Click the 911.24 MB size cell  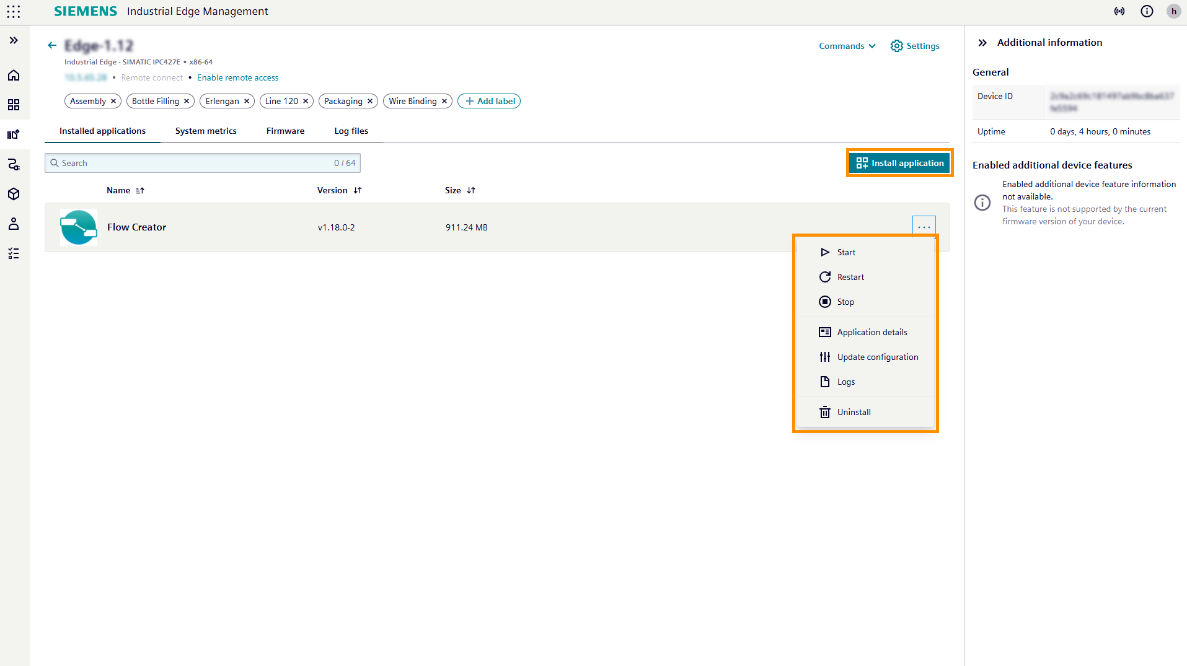coord(466,227)
